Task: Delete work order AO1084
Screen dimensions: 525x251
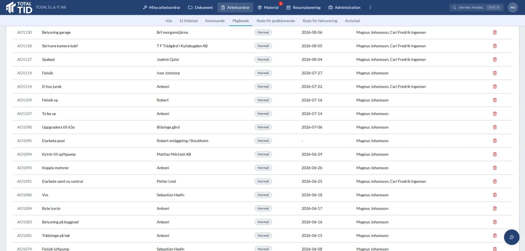Action: pos(495,208)
